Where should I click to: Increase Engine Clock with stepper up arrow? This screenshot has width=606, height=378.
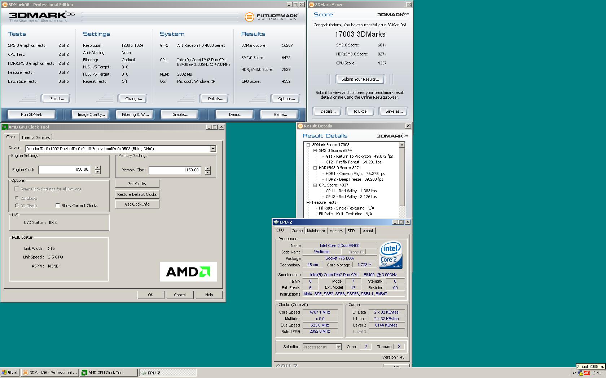tap(97, 167)
